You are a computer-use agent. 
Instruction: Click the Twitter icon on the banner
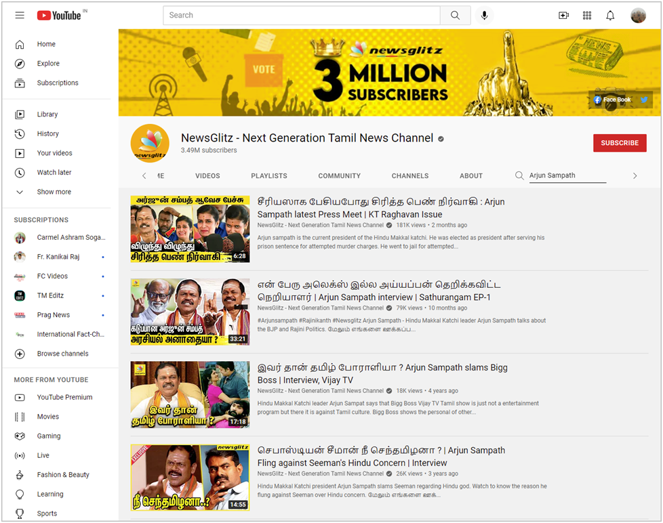(644, 100)
